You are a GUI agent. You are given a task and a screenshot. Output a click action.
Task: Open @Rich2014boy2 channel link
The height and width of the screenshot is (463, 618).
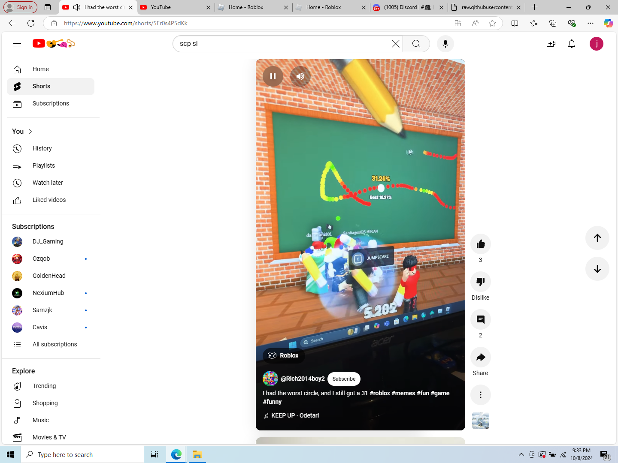click(303, 379)
